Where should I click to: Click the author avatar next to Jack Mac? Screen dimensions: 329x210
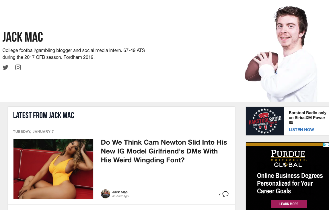[x=106, y=194]
